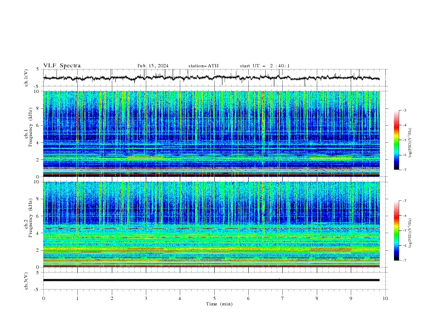The image size is (434, 335).
Task: Click the 'start UT = 2:40:1' text
Action: click(x=265, y=66)
